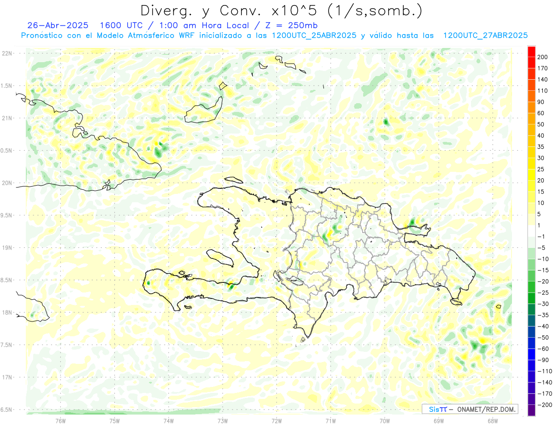Click the positive '50' value on the color scale
This screenshot has height=427, width=553.
(x=541, y=124)
